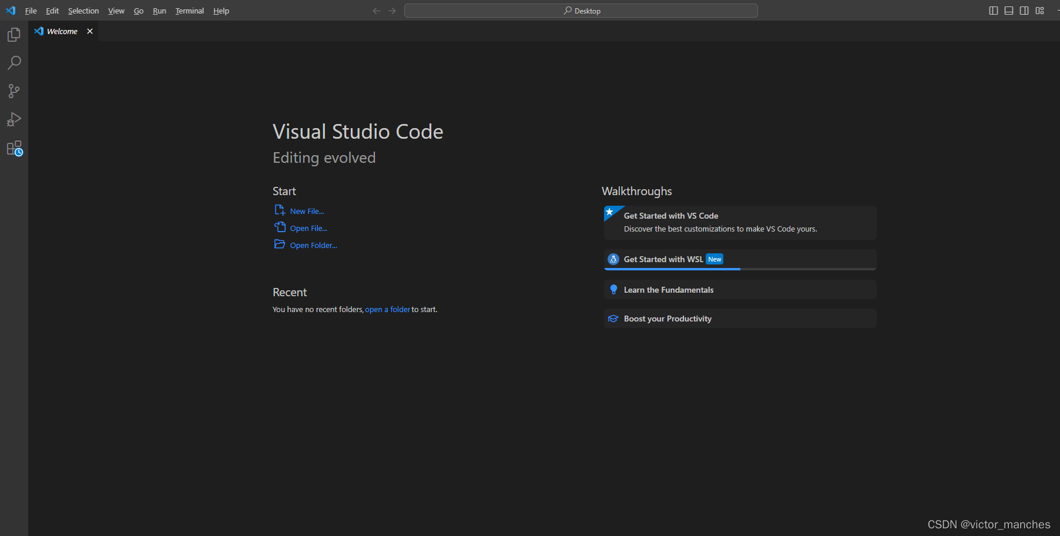
Task: Open the Customize Layout menu icon
Action: tap(1040, 11)
